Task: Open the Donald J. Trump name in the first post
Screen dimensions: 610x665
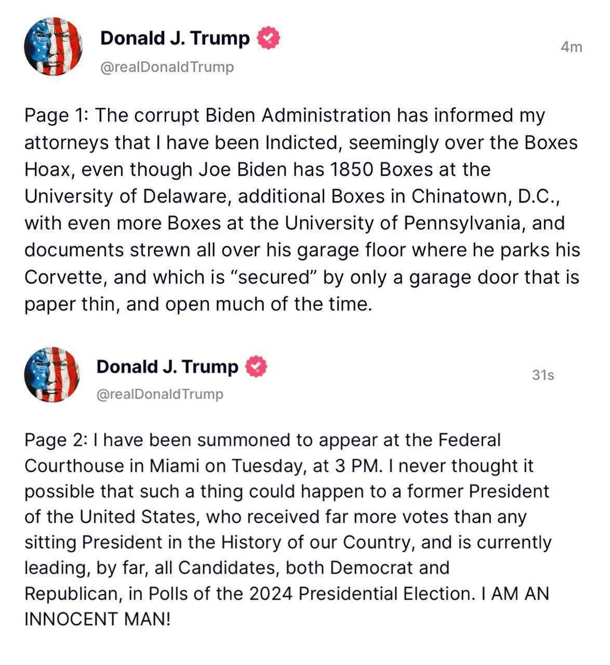Action: (x=175, y=38)
